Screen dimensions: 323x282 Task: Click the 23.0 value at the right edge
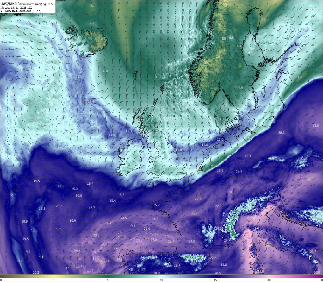(x=316, y=125)
